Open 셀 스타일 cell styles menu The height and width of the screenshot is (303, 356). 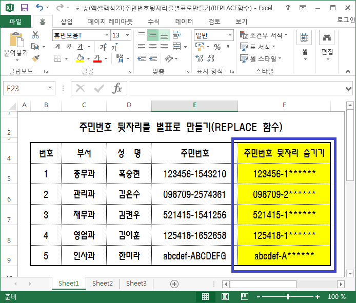(261, 59)
